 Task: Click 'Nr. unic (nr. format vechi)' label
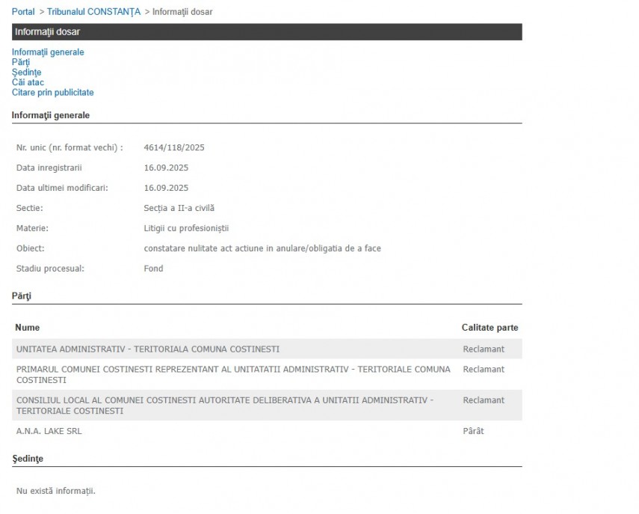(70, 147)
